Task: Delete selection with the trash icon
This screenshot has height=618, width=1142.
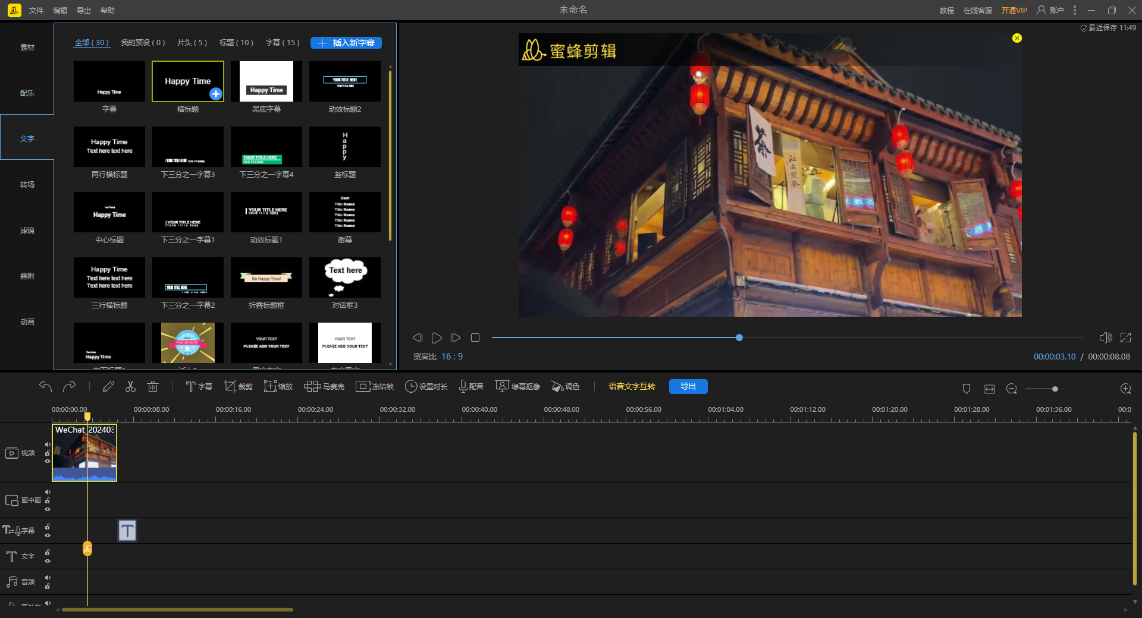Action: click(x=153, y=387)
